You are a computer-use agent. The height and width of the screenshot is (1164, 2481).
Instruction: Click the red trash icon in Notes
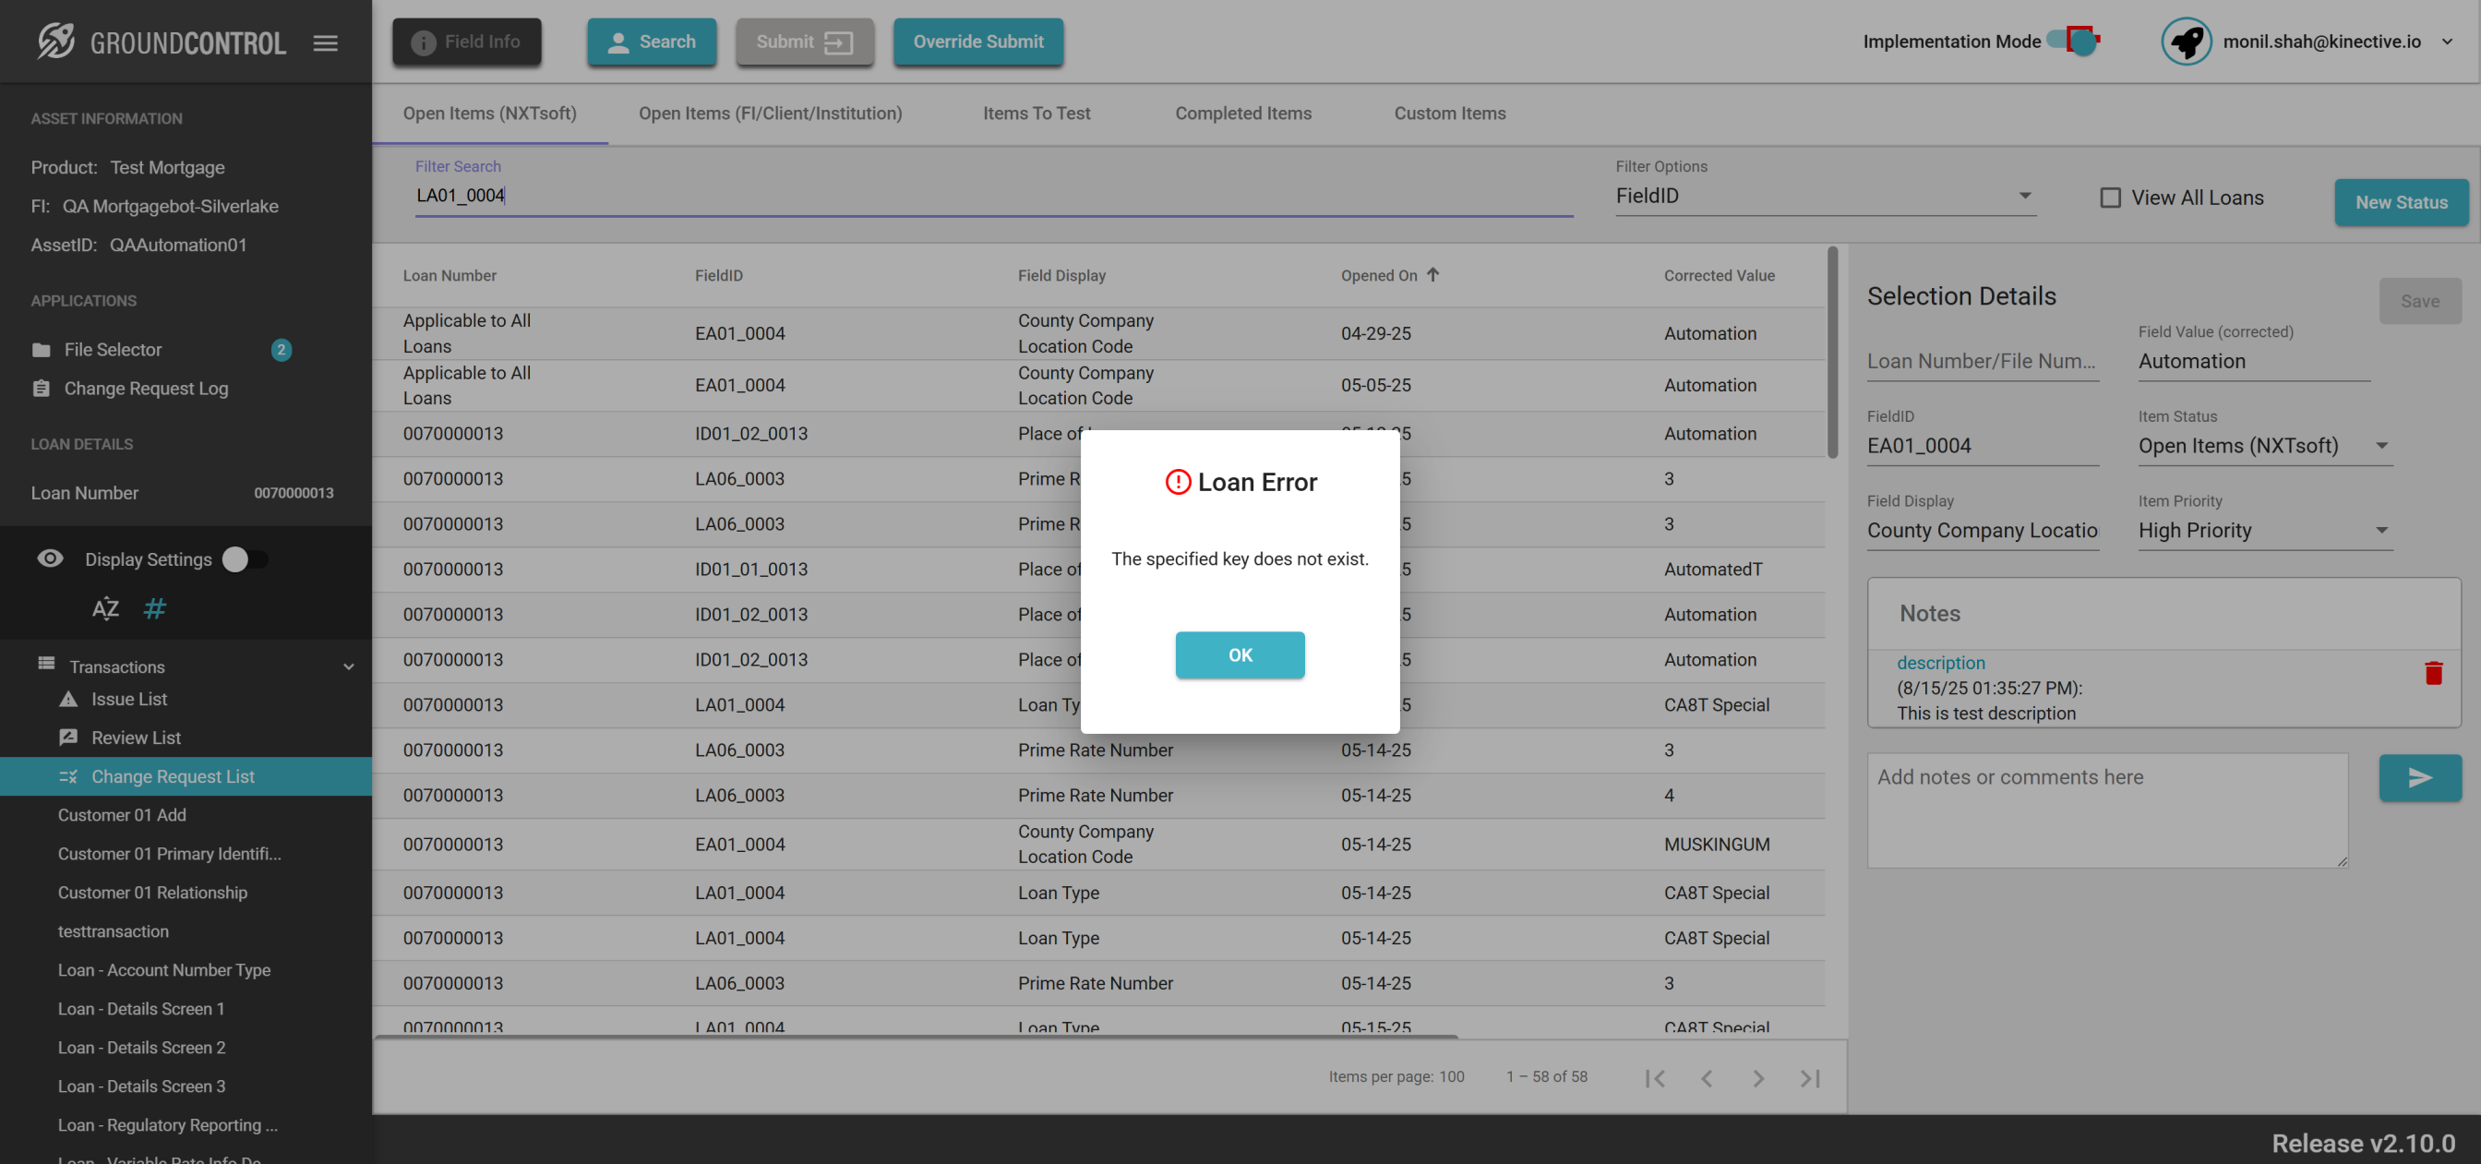click(2433, 673)
